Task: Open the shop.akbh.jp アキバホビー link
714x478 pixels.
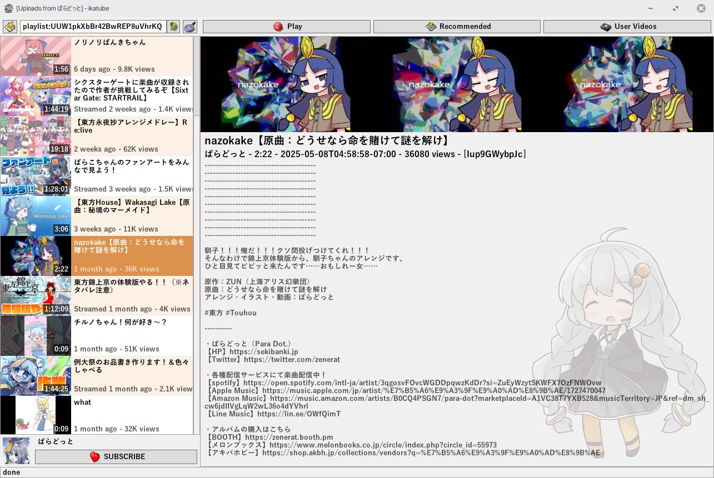Action: [x=431, y=453]
